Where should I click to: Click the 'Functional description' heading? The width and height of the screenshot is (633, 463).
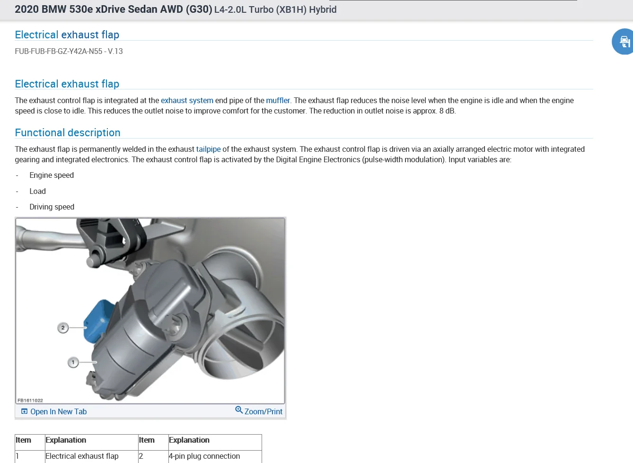click(x=68, y=132)
